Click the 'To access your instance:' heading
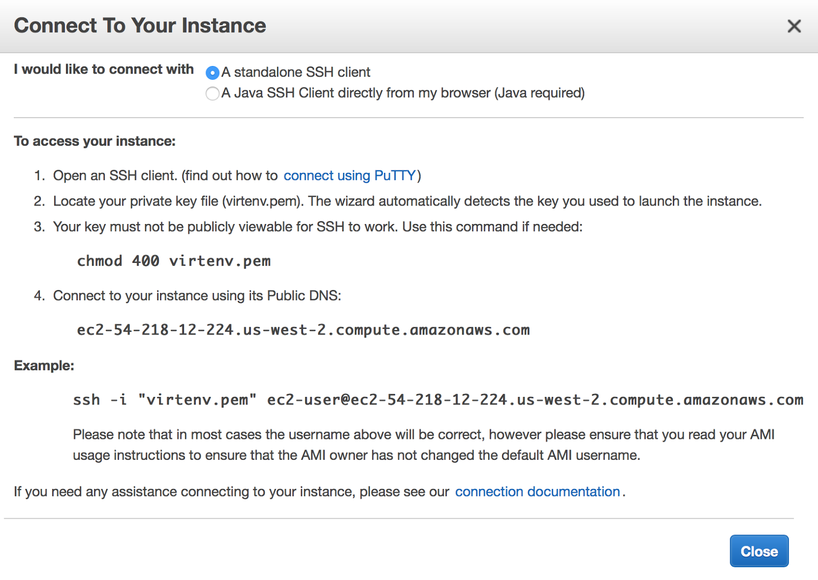 tap(95, 141)
